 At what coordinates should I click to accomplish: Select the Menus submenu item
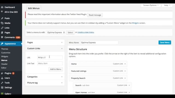[x=4, y=60]
